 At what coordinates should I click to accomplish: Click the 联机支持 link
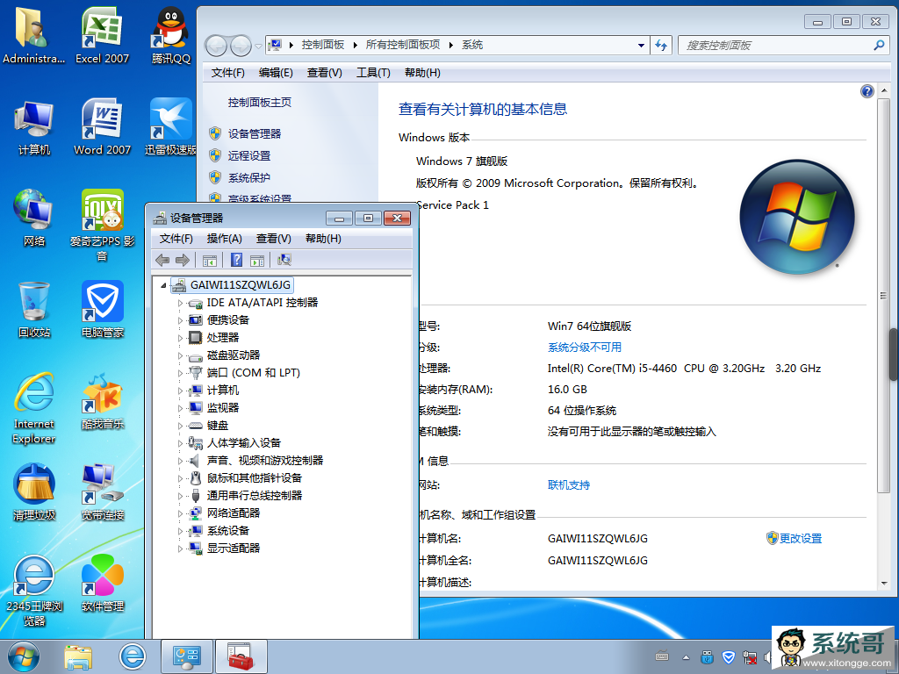569,485
